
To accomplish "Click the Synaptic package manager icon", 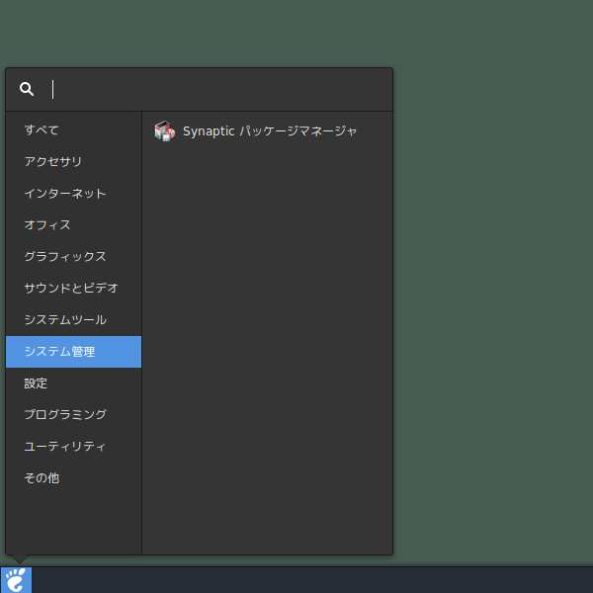I will (164, 130).
